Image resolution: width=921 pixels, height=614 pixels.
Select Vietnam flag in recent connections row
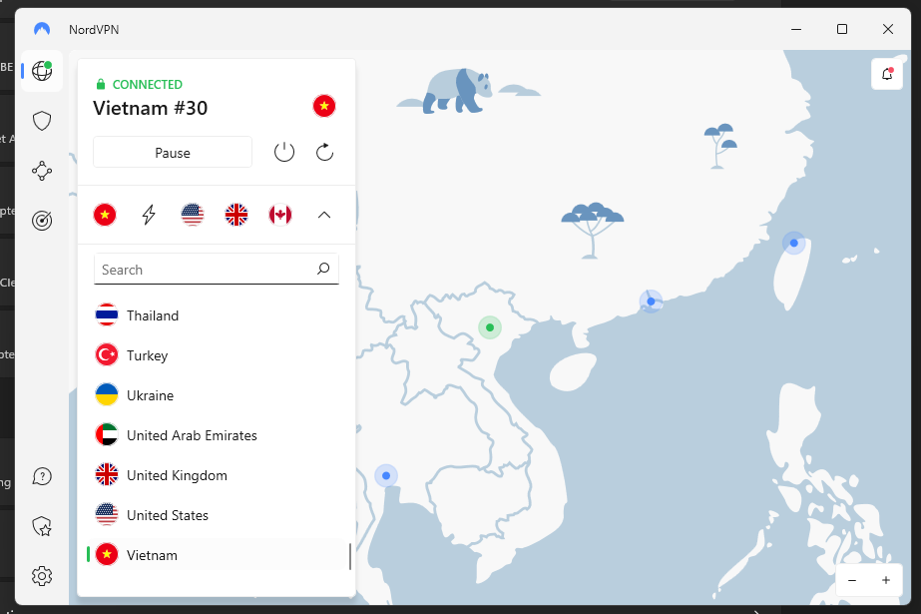105,215
